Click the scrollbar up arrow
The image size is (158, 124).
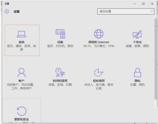tap(155, 17)
